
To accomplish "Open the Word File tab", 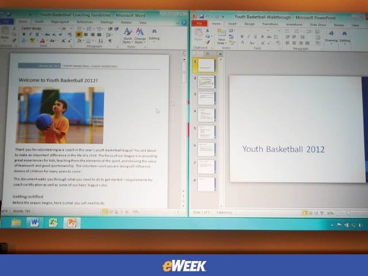I will pyautogui.click(x=6, y=21).
